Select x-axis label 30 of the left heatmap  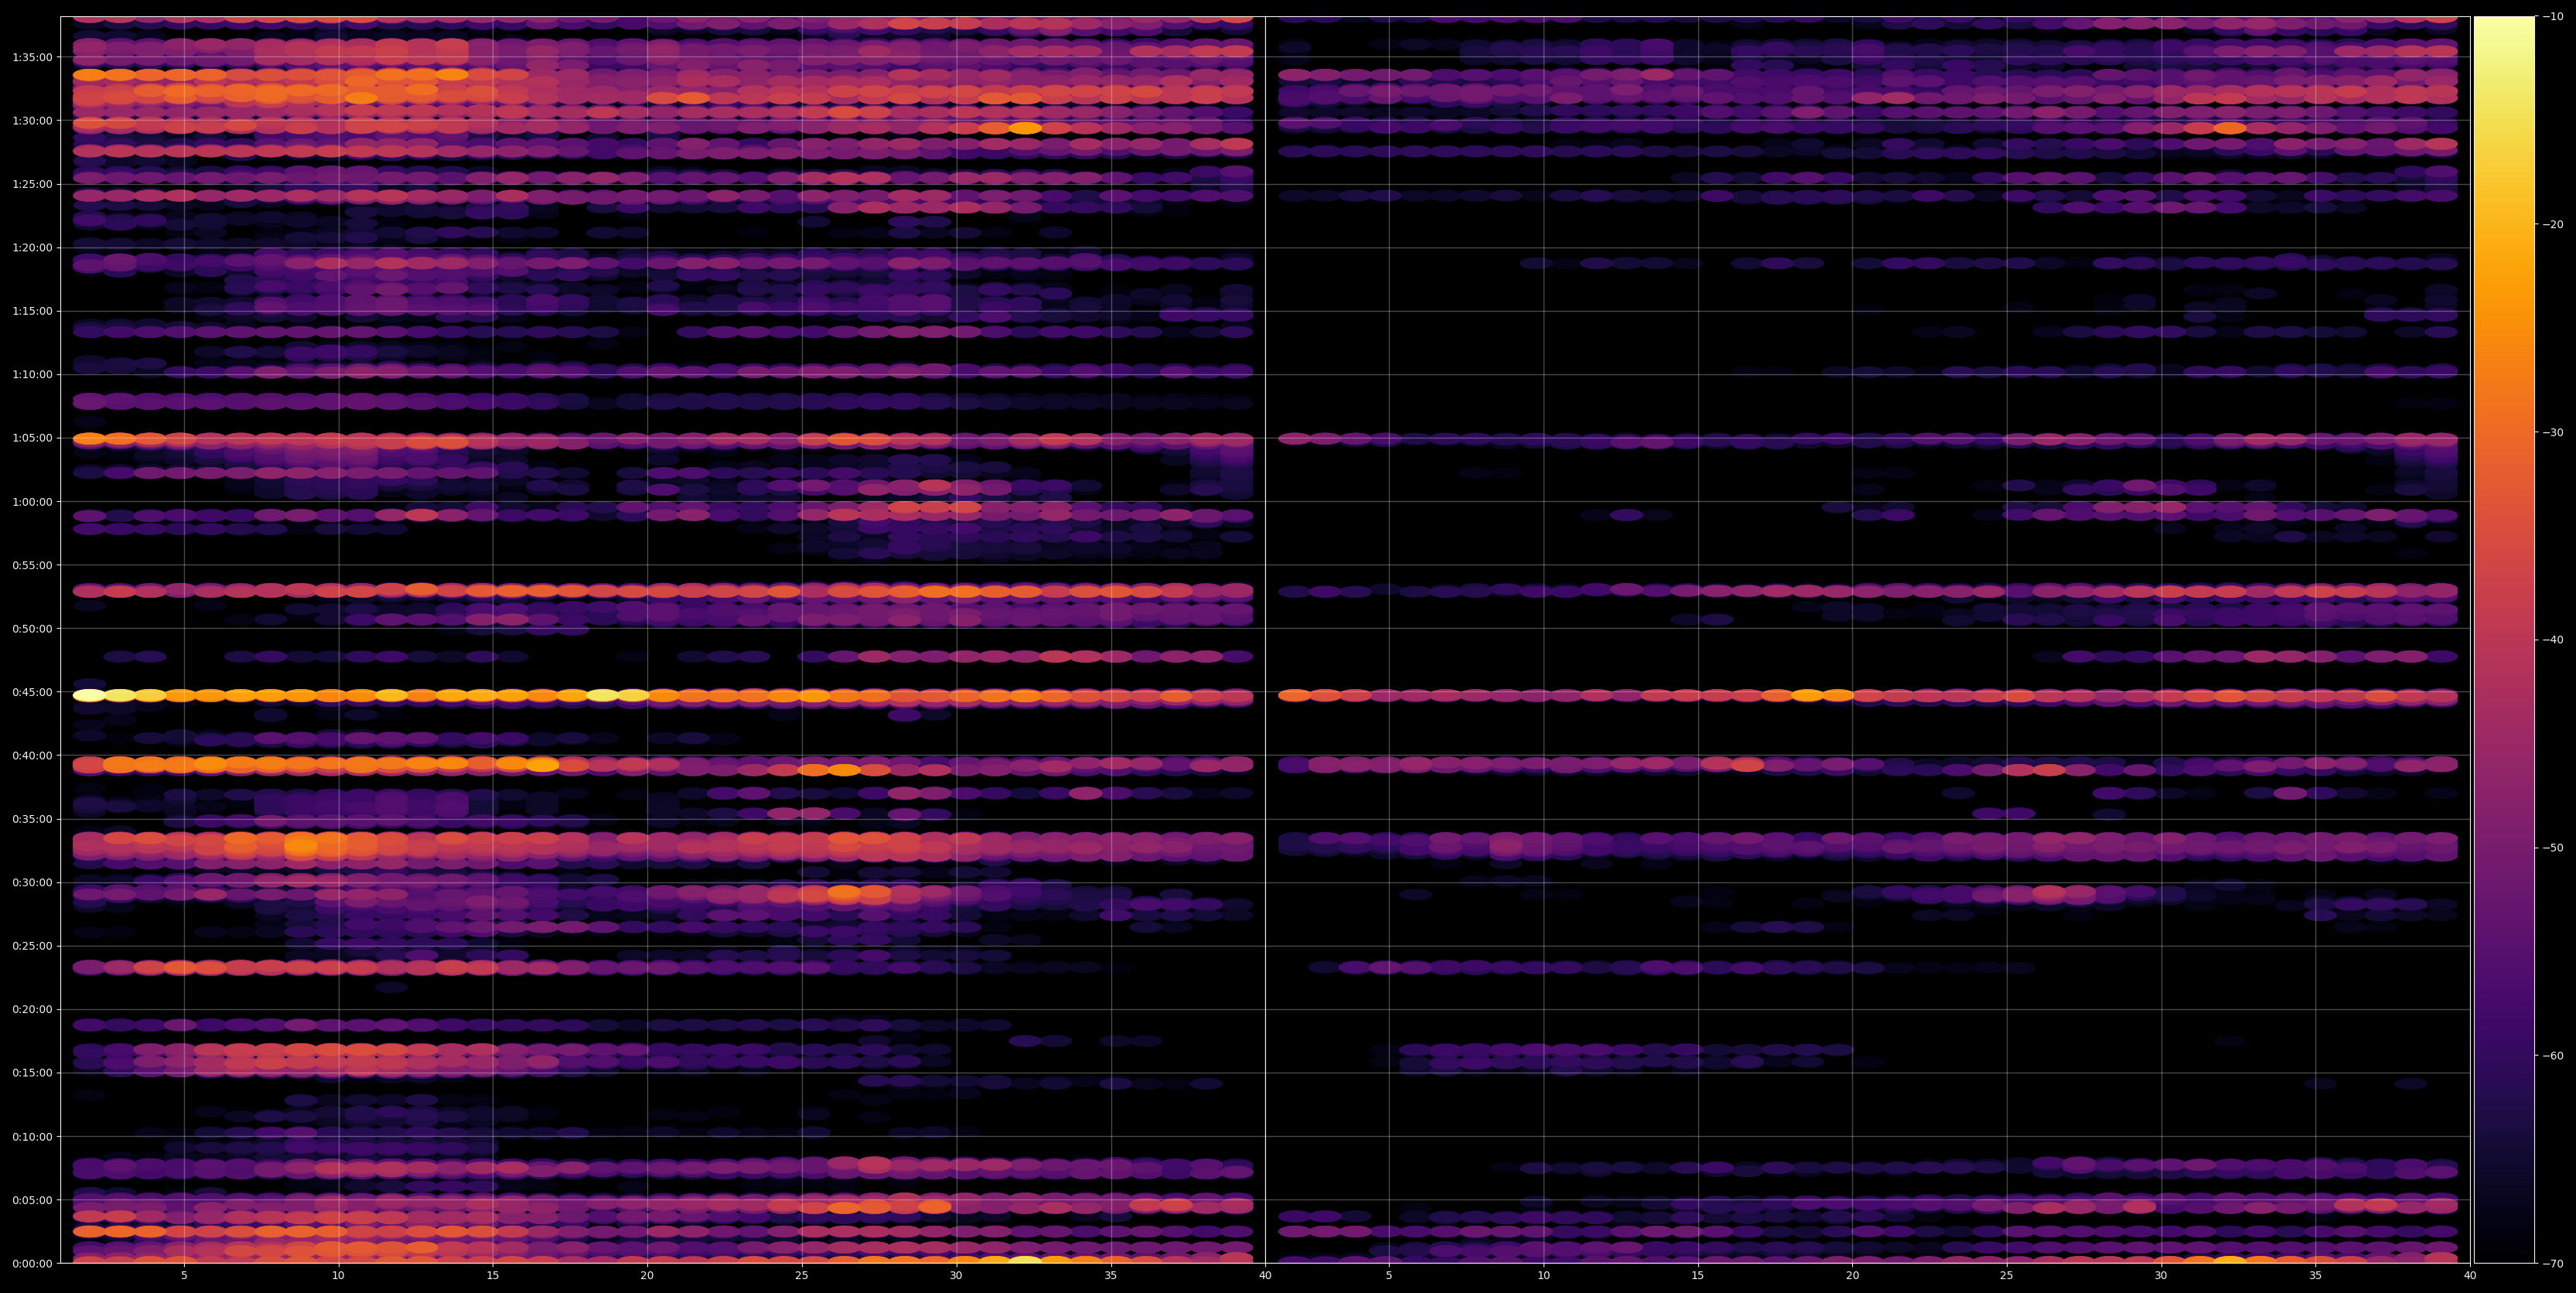pos(956,1276)
